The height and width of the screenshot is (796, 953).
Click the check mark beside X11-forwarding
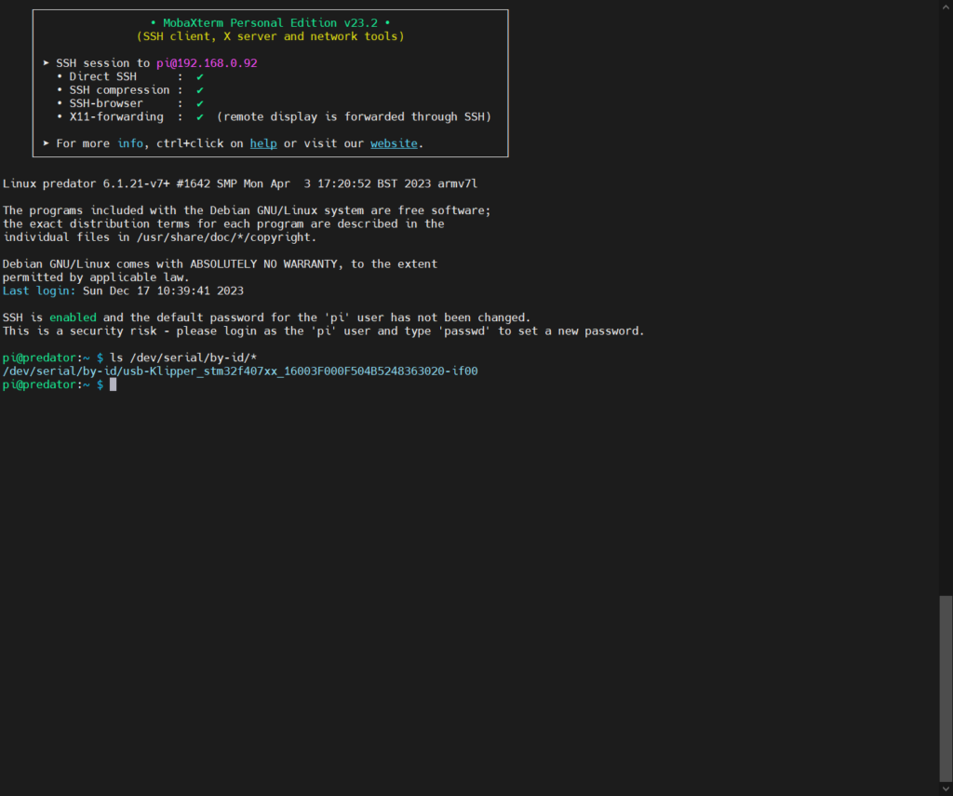click(x=200, y=116)
